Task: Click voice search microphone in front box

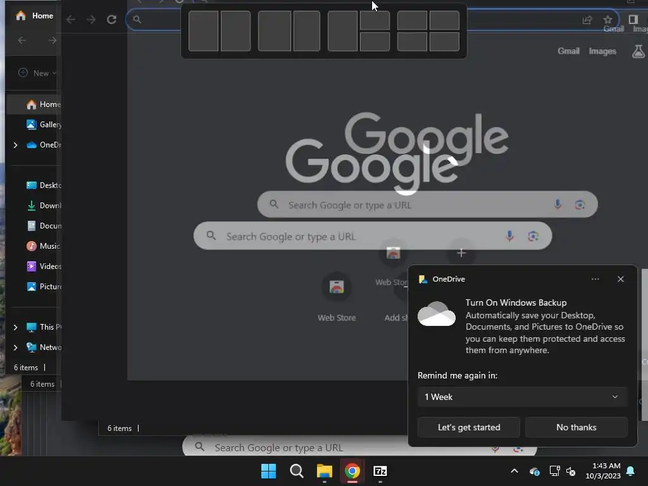Action: click(509, 236)
